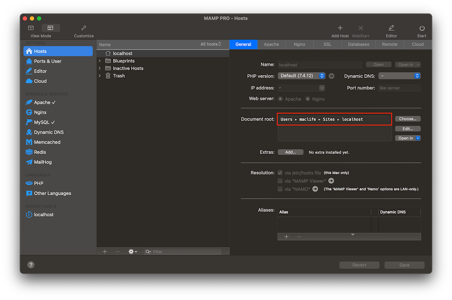Click the WebStart toolbar icon
The width and height of the screenshot is (452, 300).
[361, 31]
